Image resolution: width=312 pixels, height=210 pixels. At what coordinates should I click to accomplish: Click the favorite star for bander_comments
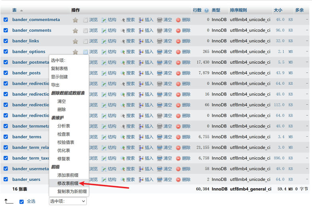point(75,31)
